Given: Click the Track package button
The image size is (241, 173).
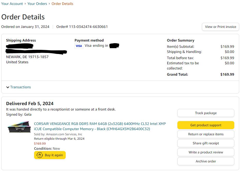Looking at the screenshot, I should 206,113.
